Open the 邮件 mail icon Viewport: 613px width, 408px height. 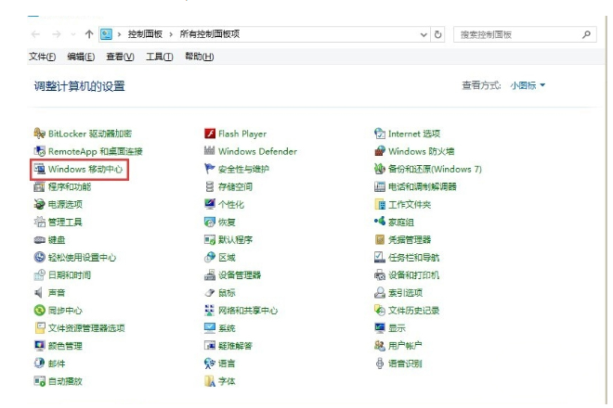pos(40,363)
